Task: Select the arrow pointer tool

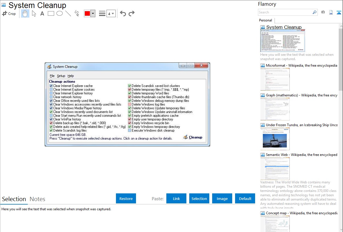Action: click(34, 13)
